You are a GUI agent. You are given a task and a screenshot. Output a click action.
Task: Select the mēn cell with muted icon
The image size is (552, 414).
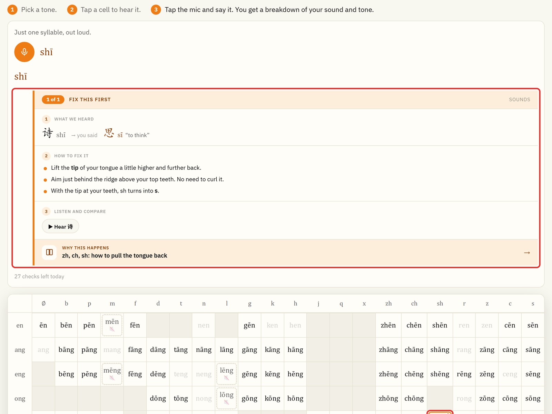point(112,325)
